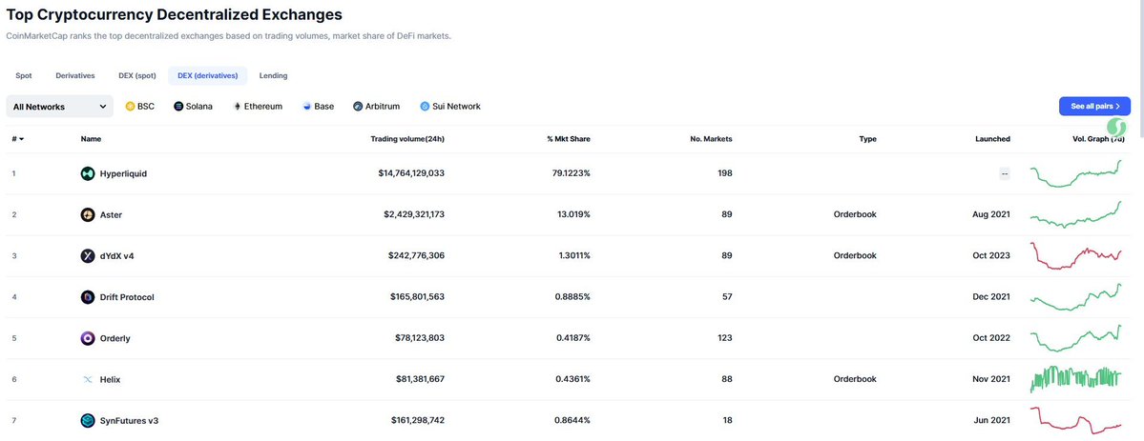Image resolution: width=1144 pixels, height=441 pixels.
Task: Filter by BSC network icon
Action: (131, 107)
